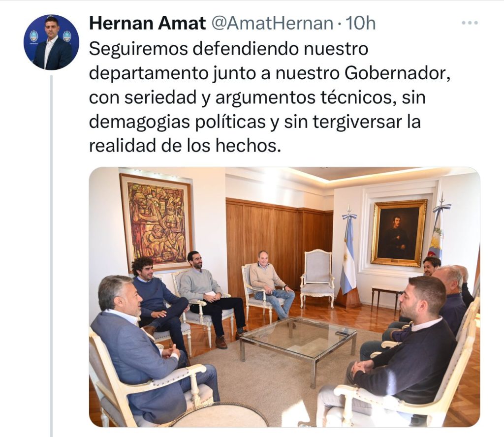Click the Hernan Amat display name
The height and width of the screenshot is (437, 504).
click(x=147, y=23)
